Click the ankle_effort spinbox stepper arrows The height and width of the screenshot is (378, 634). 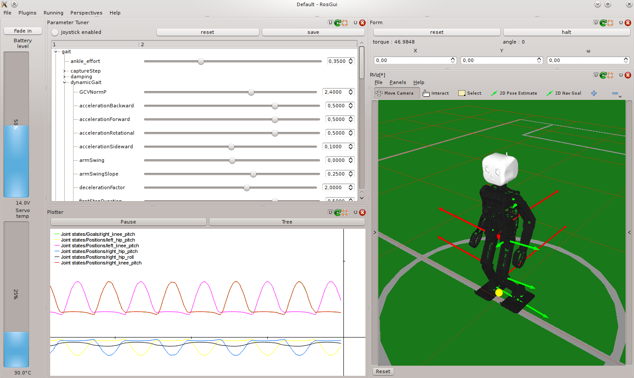click(x=351, y=61)
